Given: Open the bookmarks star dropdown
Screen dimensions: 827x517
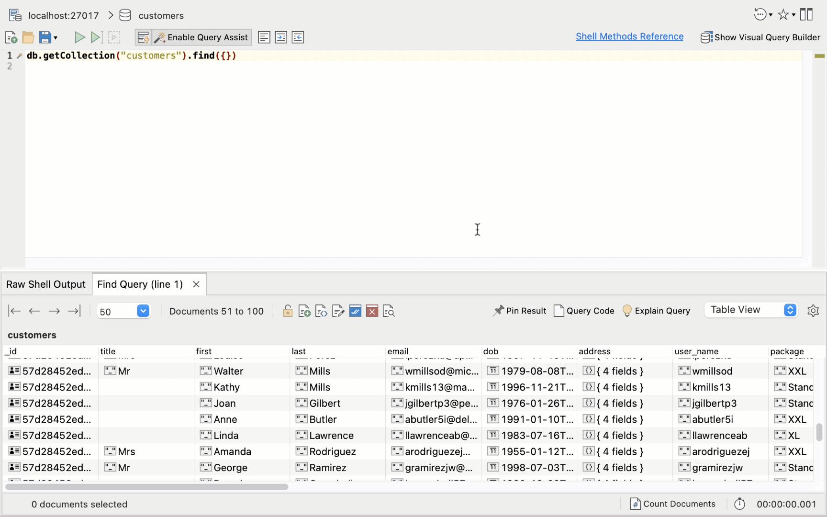Looking at the screenshot, I should [786, 15].
